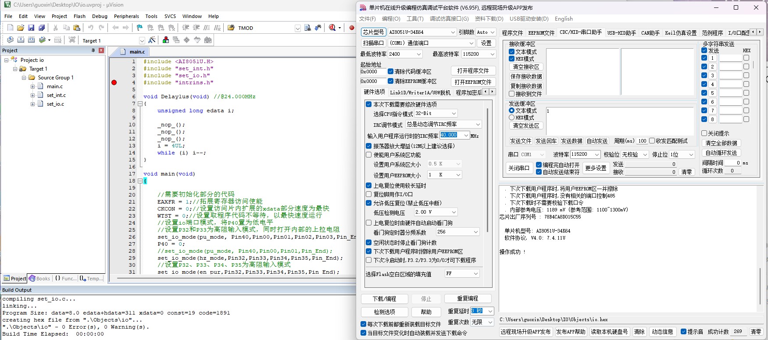Click the Translate current file icon
This screenshot has height=340, width=768.
(10, 40)
